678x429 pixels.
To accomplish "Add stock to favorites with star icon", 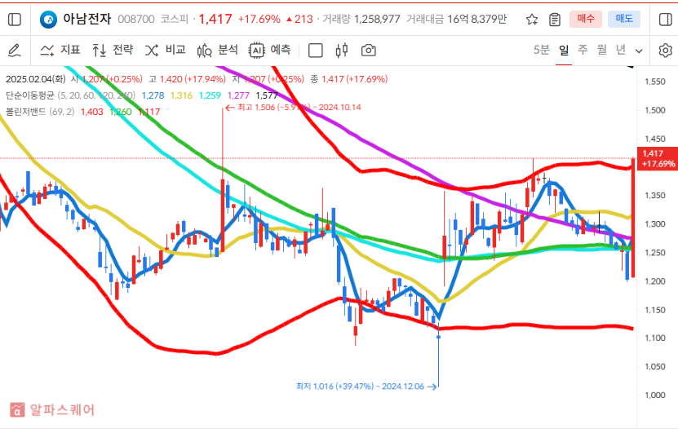I will [532, 20].
